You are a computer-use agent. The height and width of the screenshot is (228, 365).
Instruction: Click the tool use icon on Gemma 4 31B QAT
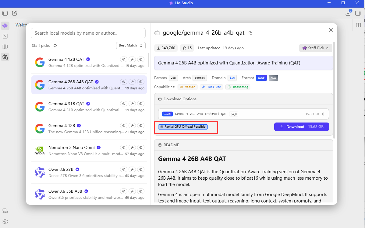(132, 104)
